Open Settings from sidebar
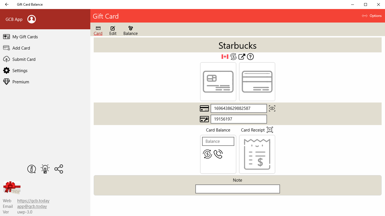The image size is (385, 216). [45, 71]
